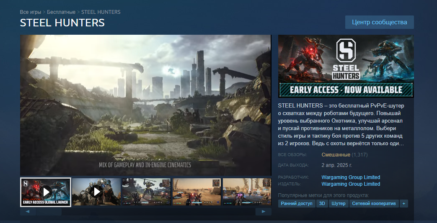Play the second video thumbnail with robot

96,192
